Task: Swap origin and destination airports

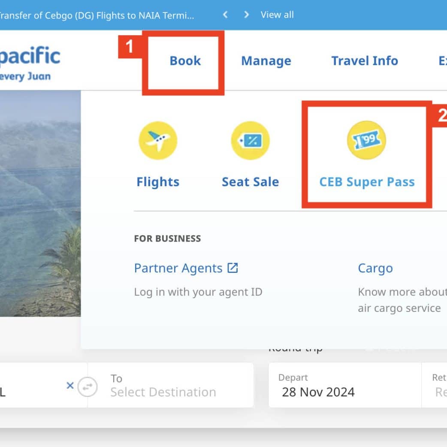Action: click(88, 387)
